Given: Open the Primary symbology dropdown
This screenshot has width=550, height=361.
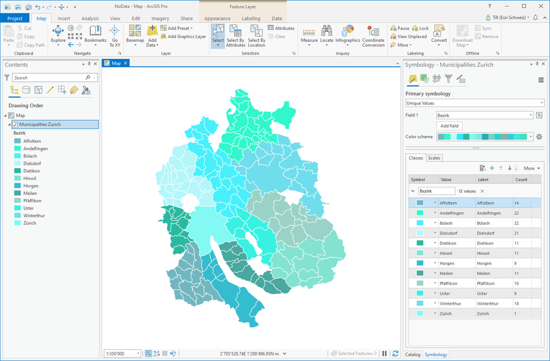Looking at the screenshot, I should pyautogui.click(x=474, y=103).
